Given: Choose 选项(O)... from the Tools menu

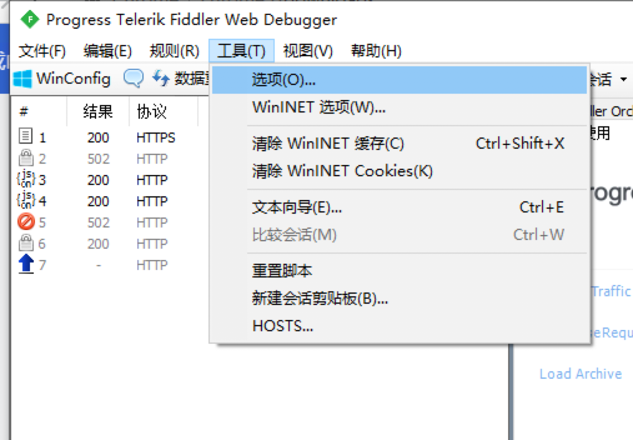Looking at the screenshot, I should point(400,80).
